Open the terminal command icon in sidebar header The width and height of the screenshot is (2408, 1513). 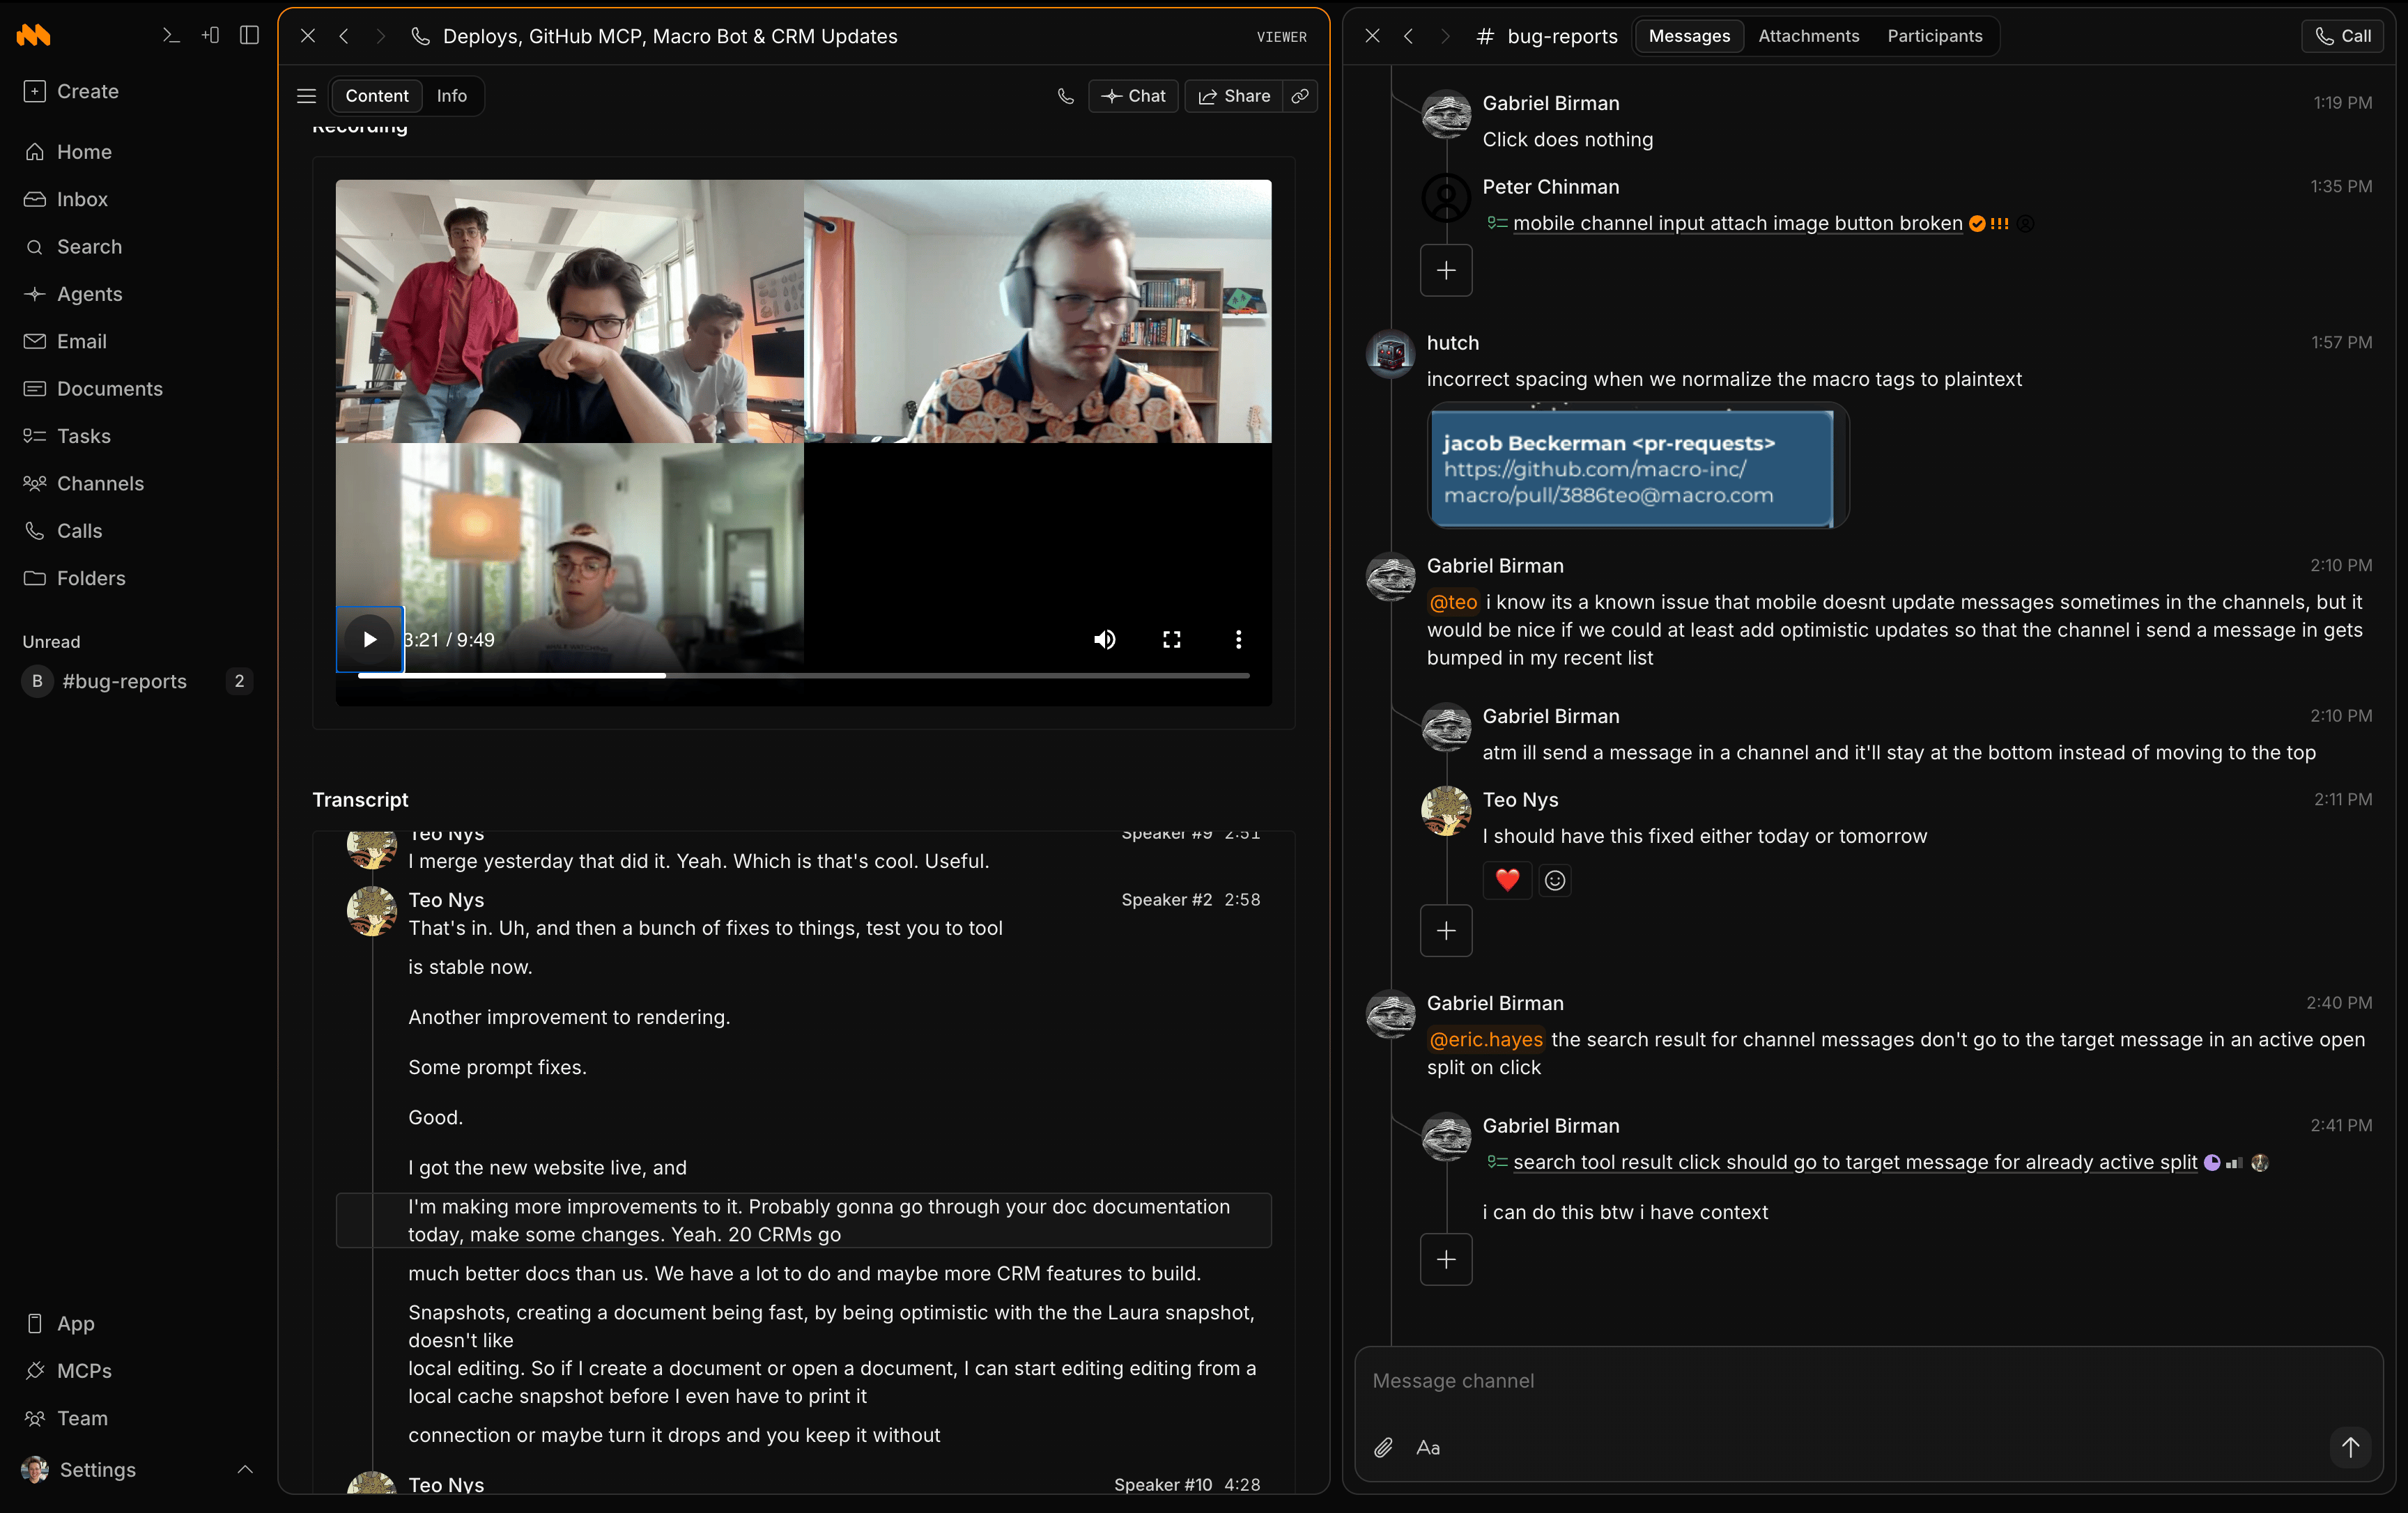coord(171,36)
